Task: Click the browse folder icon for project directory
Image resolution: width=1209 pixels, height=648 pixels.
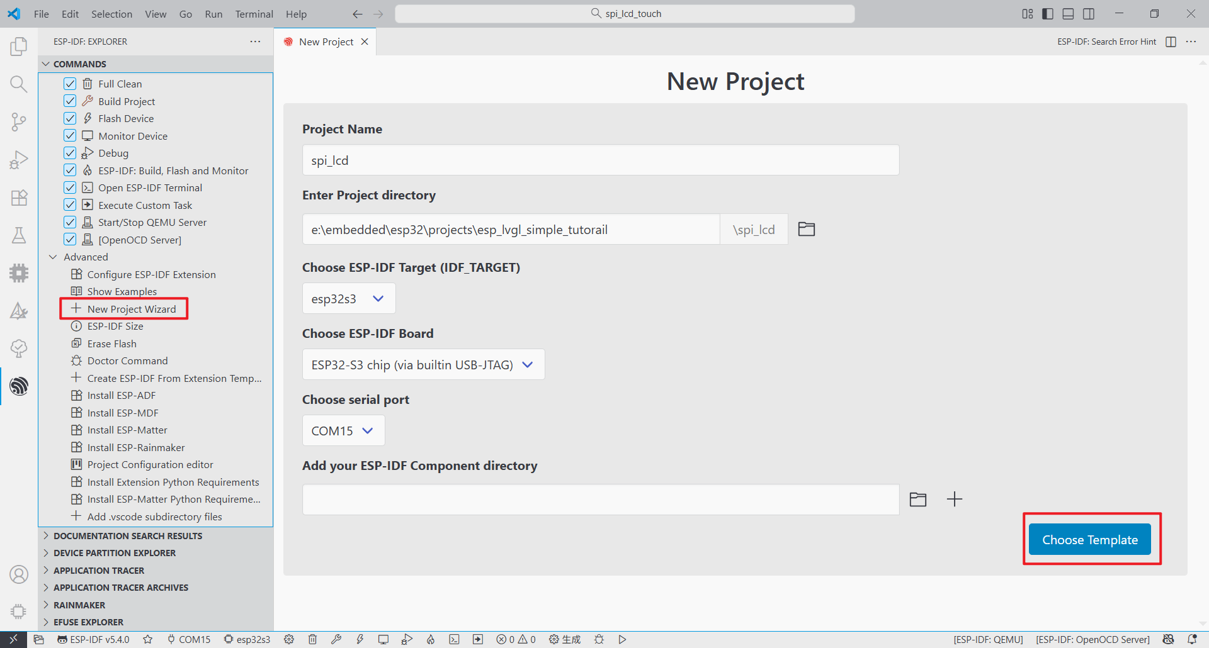Action: (807, 229)
